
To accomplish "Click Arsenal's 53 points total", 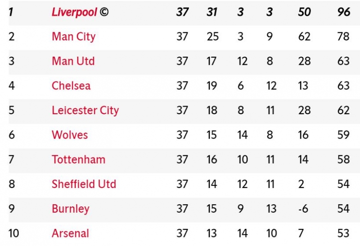I will tap(343, 233).
